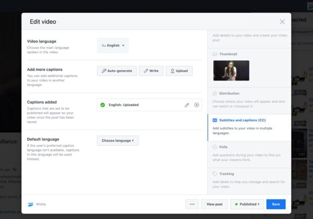Open the Tracking section
313x219 pixels.
[226, 174]
